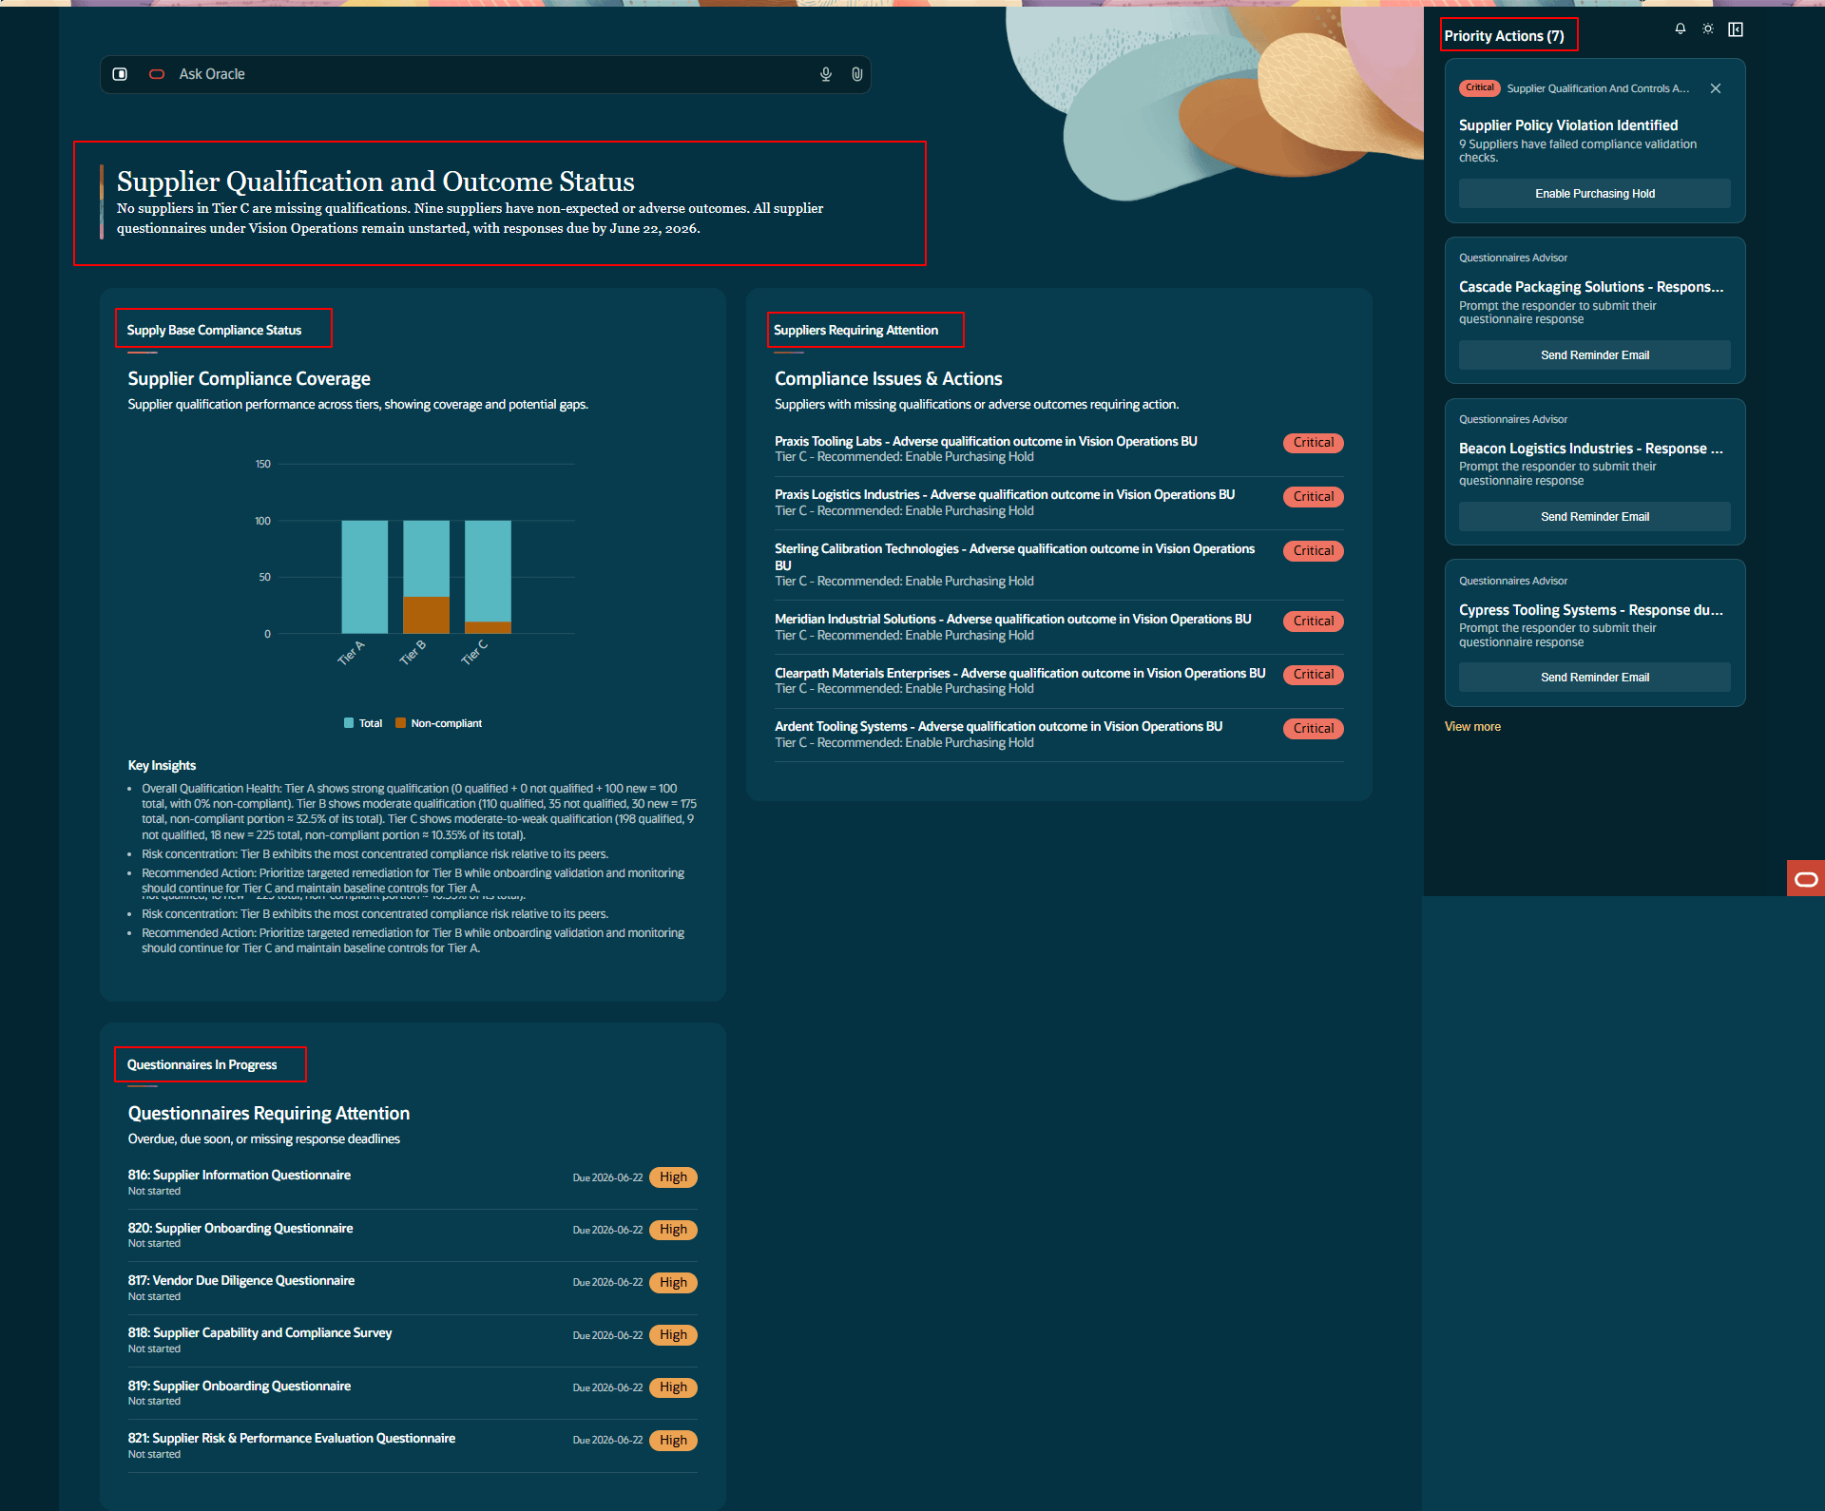Open 818: Supplier Capability and Compliance Survey
This screenshot has width=1825, height=1511.
413,1340
